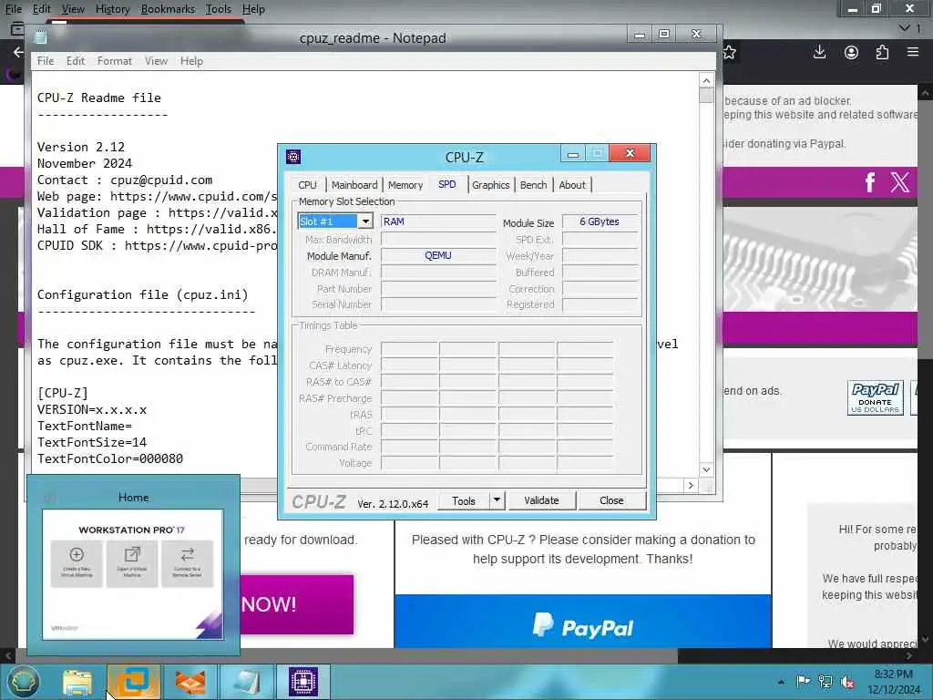This screenshot has width=933, height=700.
Task: Click the magenta NOW! download button
Action: pos(296,604)
